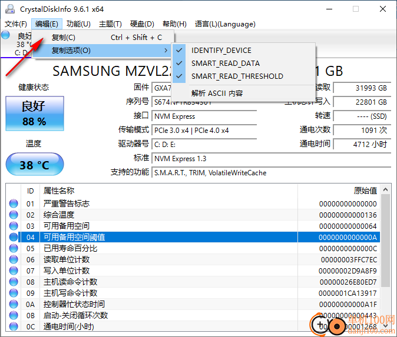This screenshot has width=397, height=337.
Task: Click the 通电时间 value 4712 小时
Action: (x=362, y=145)
